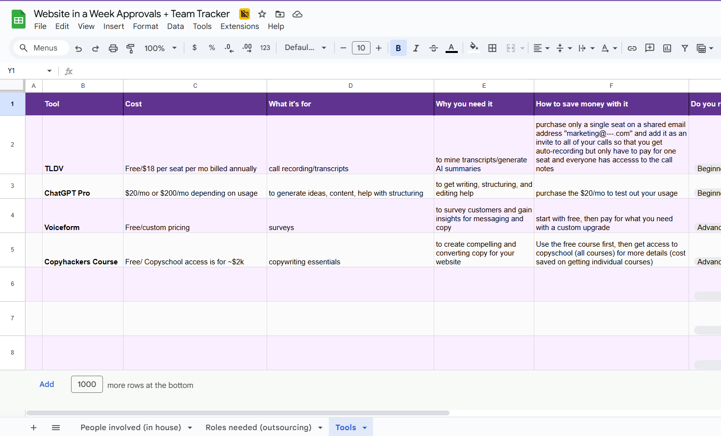
Task: Open Text color picker
Action: click(x=451, y=48)
